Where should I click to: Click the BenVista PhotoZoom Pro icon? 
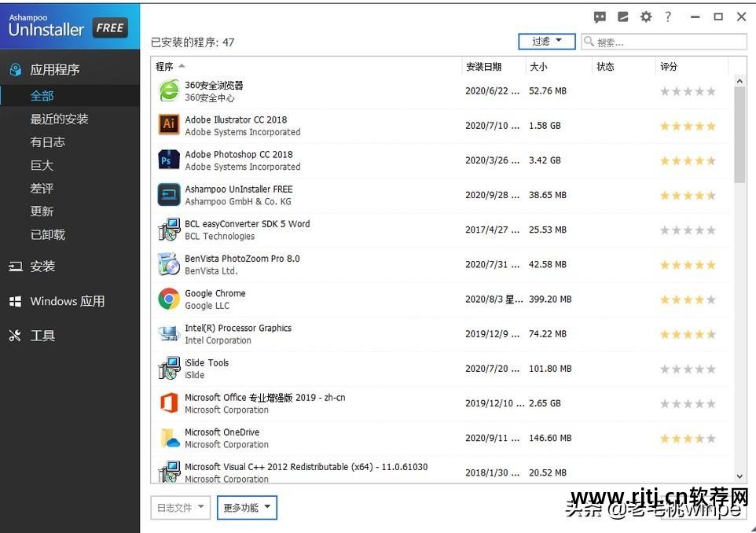coord(169,264)
